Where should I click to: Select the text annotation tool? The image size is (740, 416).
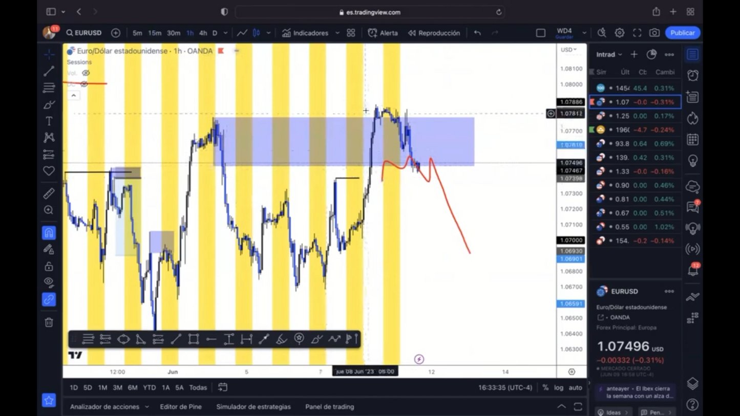[49, 121]
